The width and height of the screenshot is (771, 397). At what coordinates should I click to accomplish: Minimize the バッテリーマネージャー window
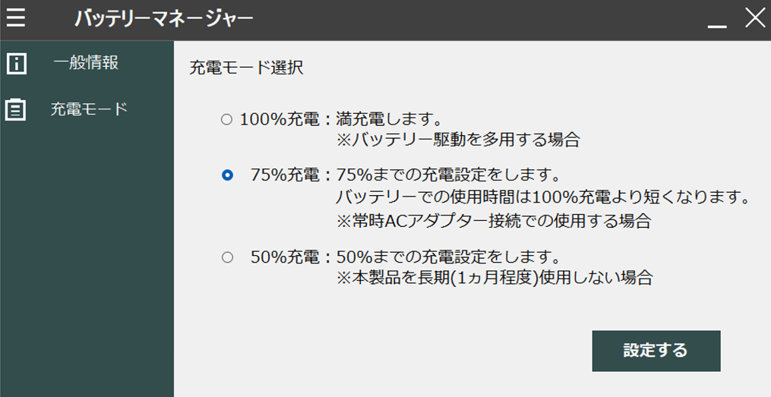click(x=717, y=20)
